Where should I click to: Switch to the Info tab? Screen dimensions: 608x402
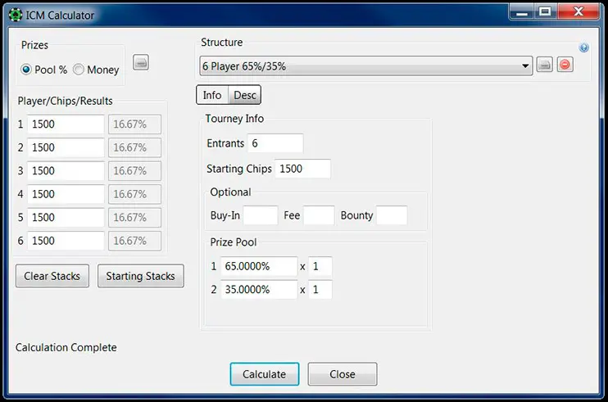(212, 95)
